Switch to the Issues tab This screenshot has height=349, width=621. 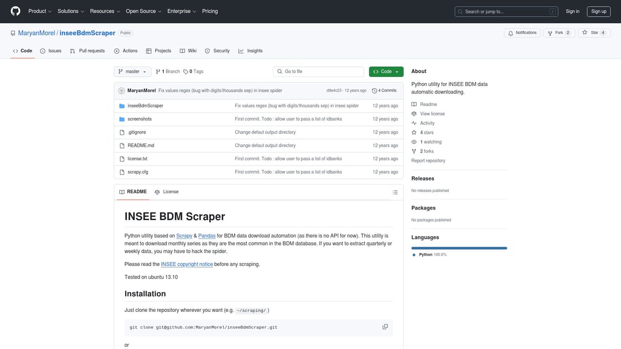click(50, 50)
